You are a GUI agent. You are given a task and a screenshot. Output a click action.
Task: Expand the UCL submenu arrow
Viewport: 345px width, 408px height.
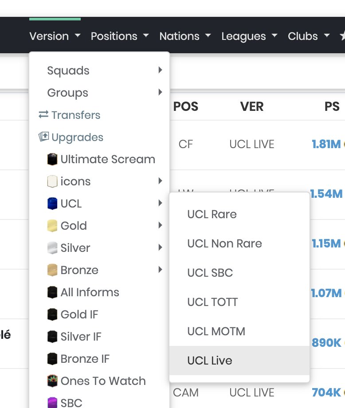click(x=160, y=203)
